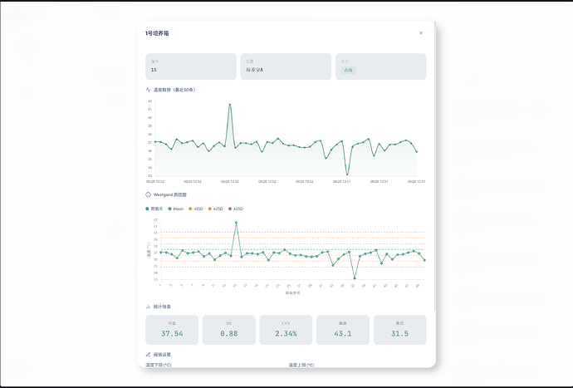Click the statistics bar-chart icon

[x=148, y=307]
